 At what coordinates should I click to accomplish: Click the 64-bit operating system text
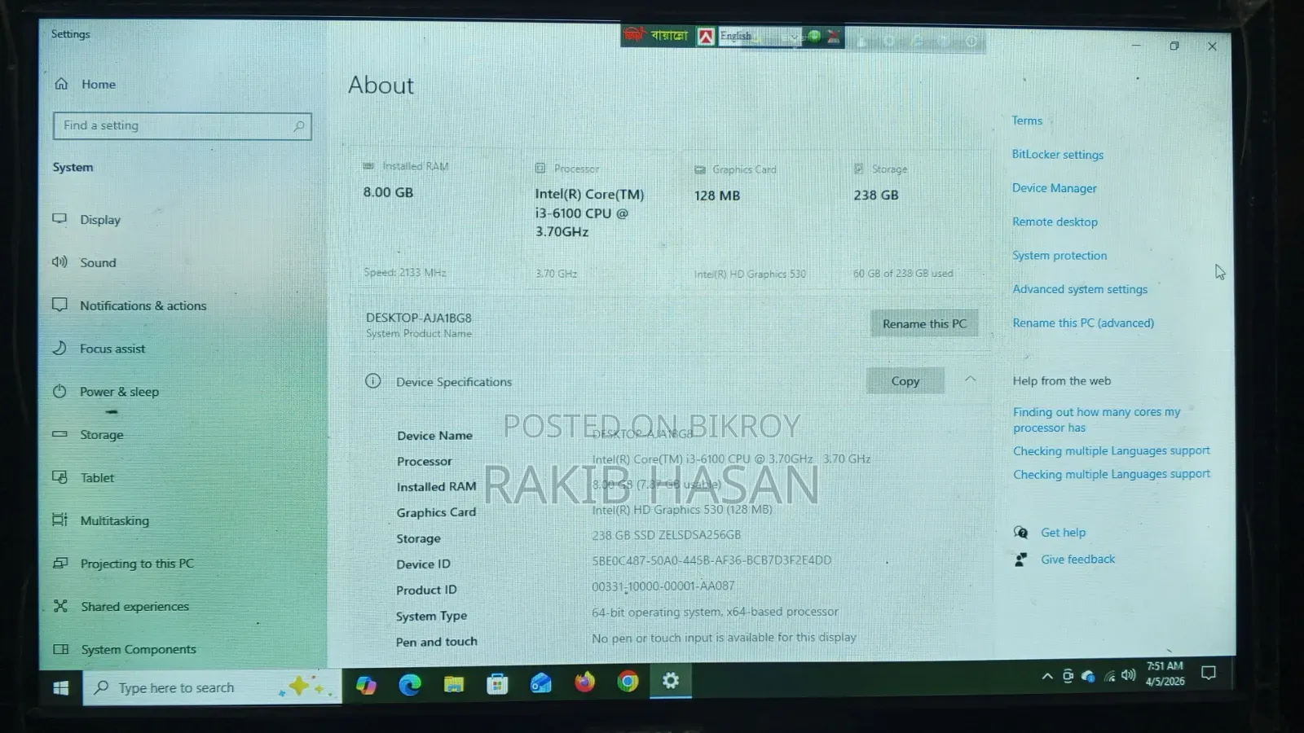tap(715, 612)
